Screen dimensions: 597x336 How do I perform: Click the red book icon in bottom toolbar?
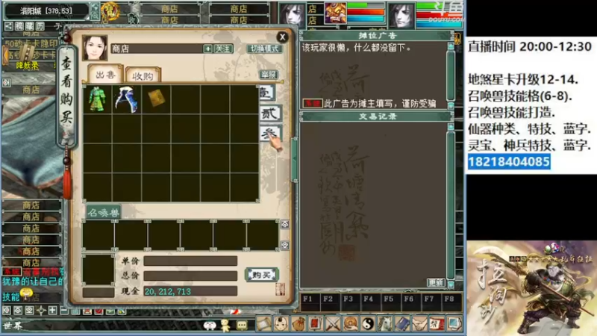point(316,324)
